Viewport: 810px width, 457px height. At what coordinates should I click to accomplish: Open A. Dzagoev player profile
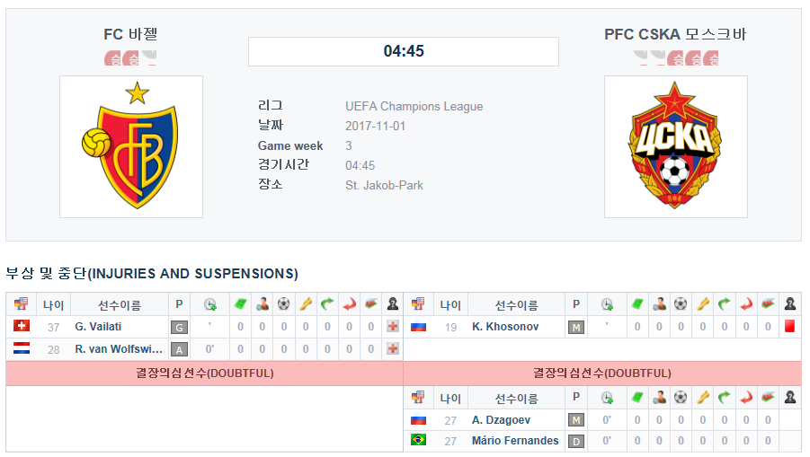click(501, 420)
